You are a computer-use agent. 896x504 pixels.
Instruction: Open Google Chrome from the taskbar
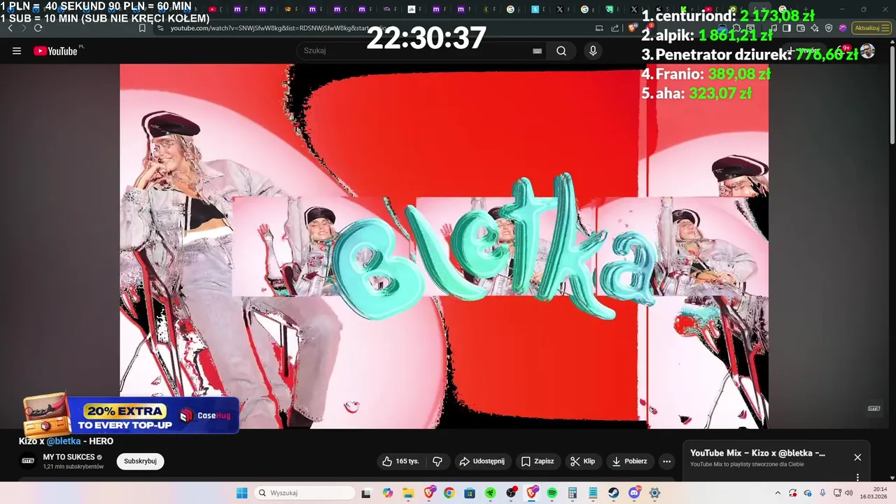[x=449, y=493]
